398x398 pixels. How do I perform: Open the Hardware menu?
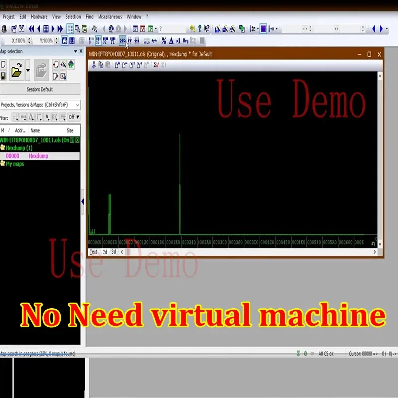point(39,17)
